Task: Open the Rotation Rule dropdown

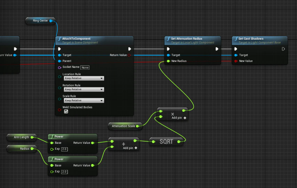Action: [x=84, y=89]
